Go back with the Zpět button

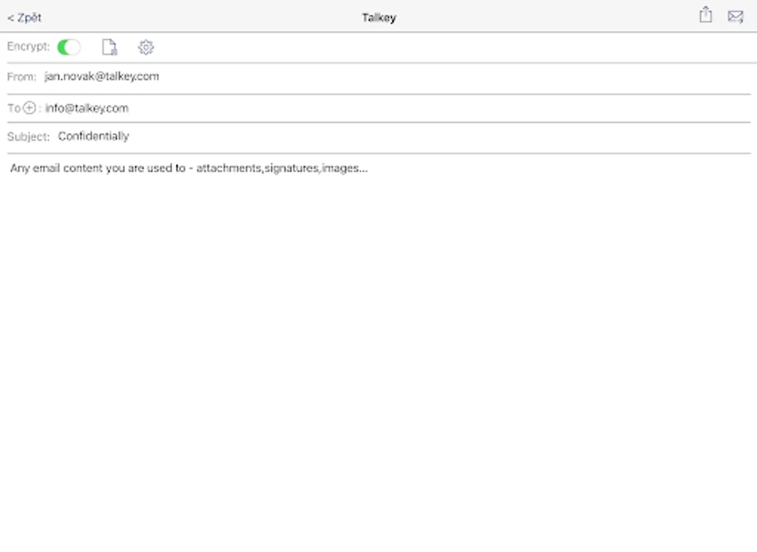point(25,18)
